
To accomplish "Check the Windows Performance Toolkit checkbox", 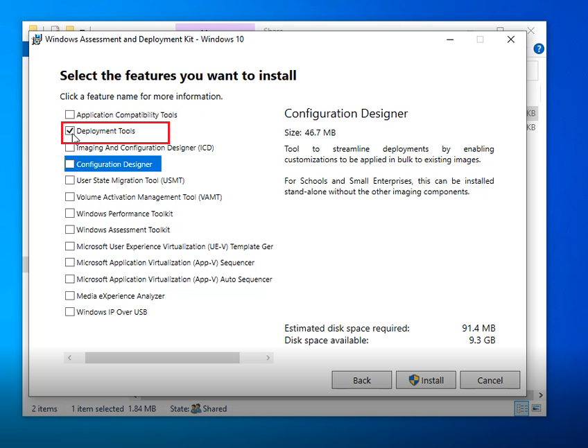I will 70,213.
